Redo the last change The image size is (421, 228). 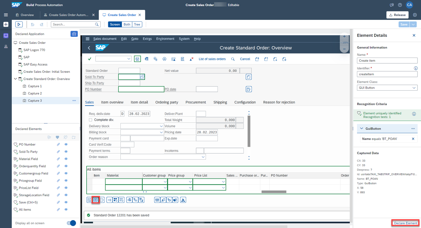click(42, 25)
